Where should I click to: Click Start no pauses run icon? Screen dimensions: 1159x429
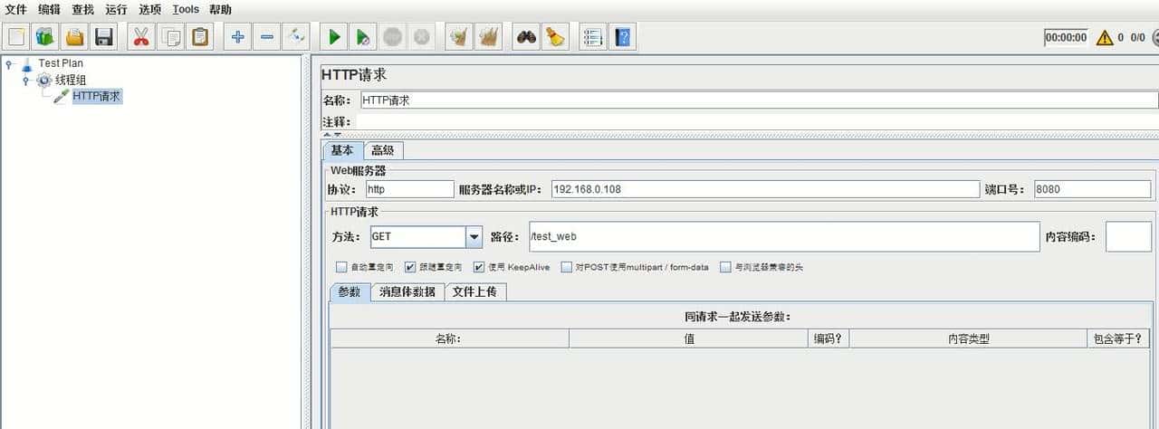362,37
